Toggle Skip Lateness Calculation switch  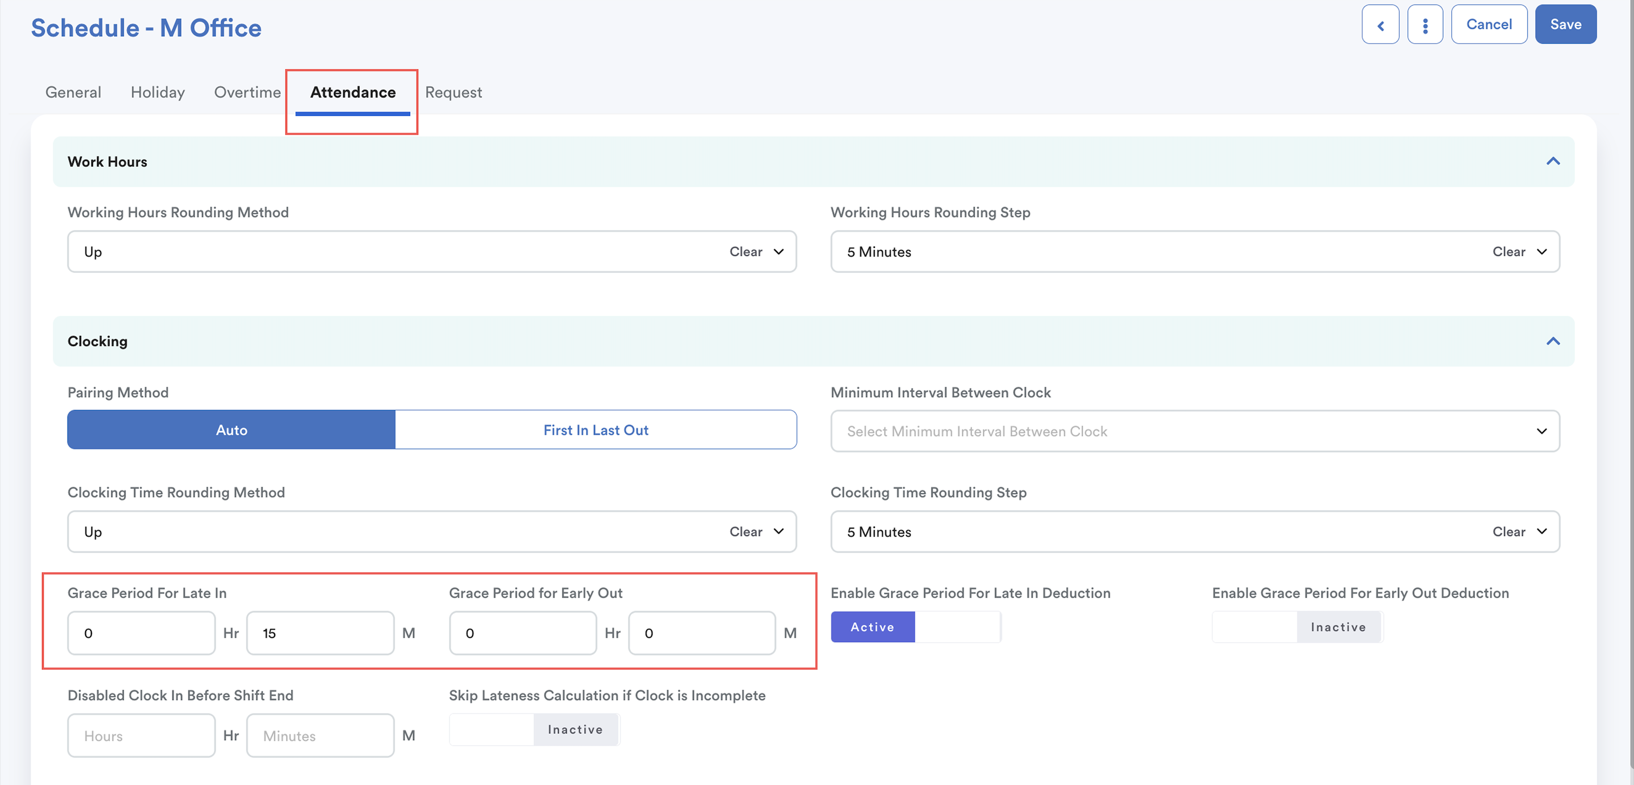point(533,729)
